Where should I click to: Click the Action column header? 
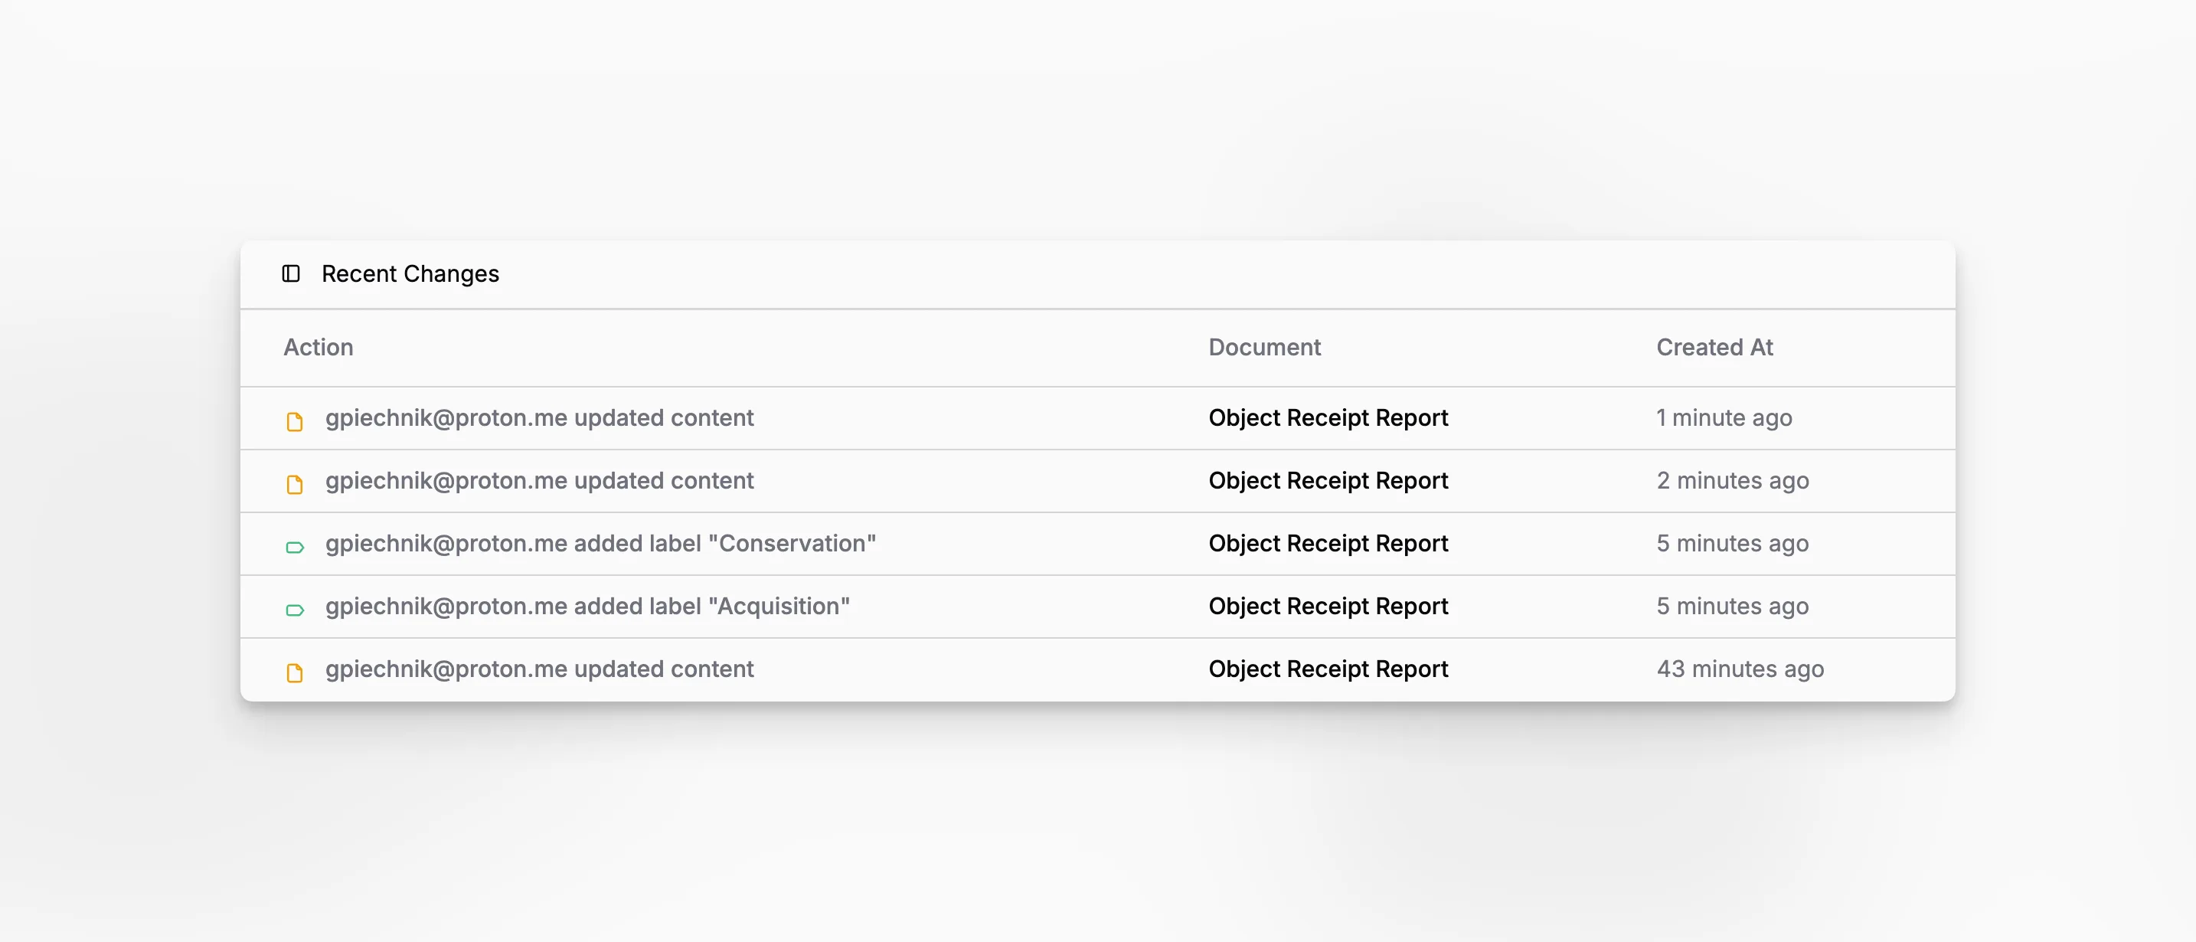[x=318, y=347]
